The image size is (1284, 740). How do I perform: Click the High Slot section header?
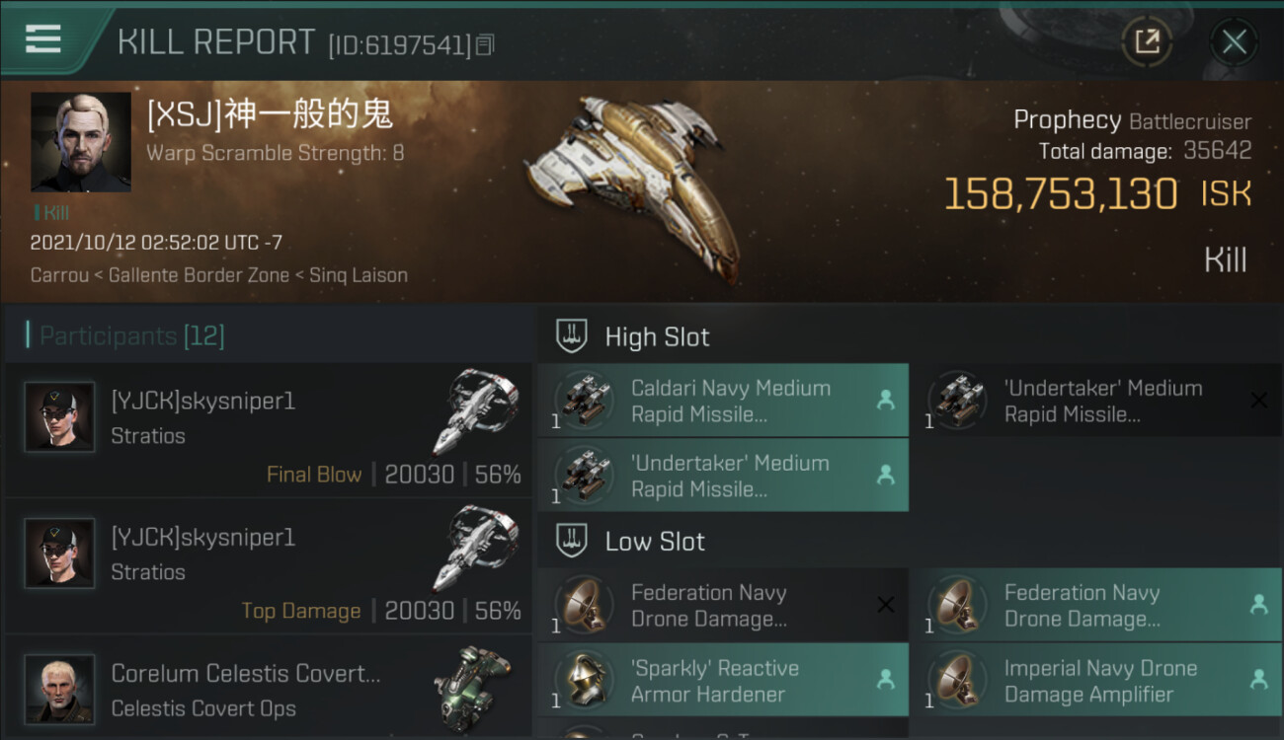tap(657, 337)
